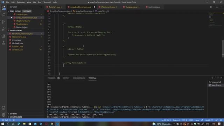Image resolution: width=224 pixels, height=126 pixels.
Task: Click the Explorer more actions ellipsis
Action: pyautogui.click(x=41, y=7)
